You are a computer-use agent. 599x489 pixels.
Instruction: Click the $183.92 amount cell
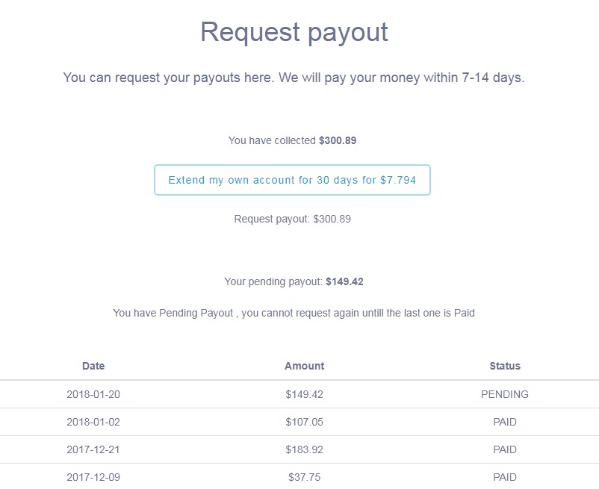point(304,449)
